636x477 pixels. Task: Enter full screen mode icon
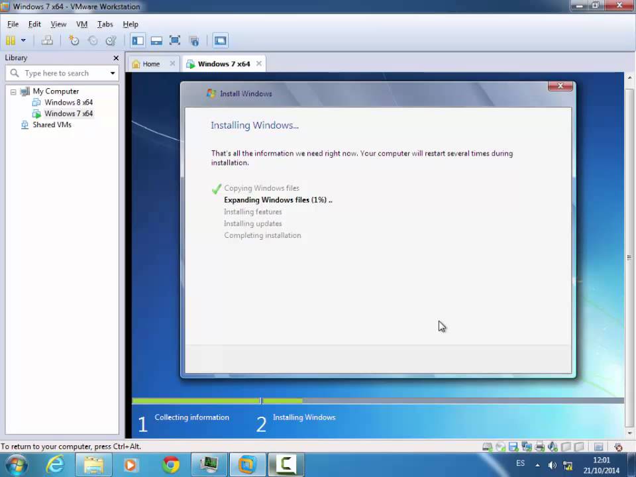coord(175,40)
